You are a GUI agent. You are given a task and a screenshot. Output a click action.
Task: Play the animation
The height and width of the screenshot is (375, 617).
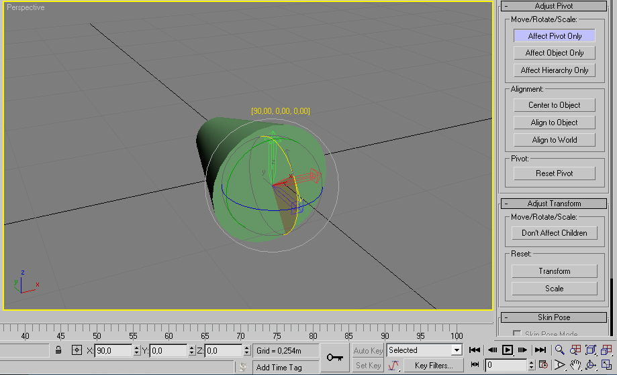pyautogui.click(x=508, y=350)
